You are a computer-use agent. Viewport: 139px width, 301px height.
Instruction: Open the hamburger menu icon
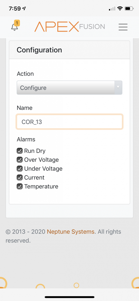click(x=123, y=27)
